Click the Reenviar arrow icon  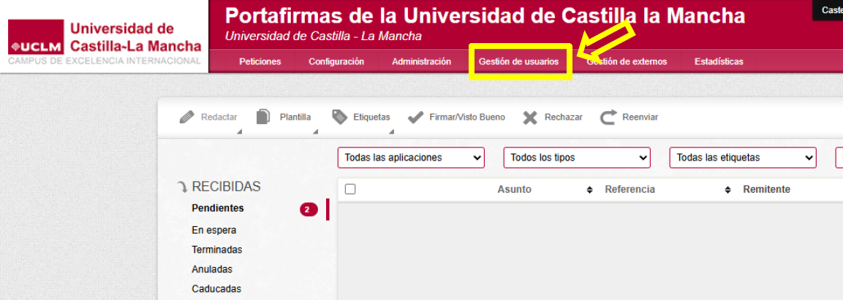pos(608,118)
